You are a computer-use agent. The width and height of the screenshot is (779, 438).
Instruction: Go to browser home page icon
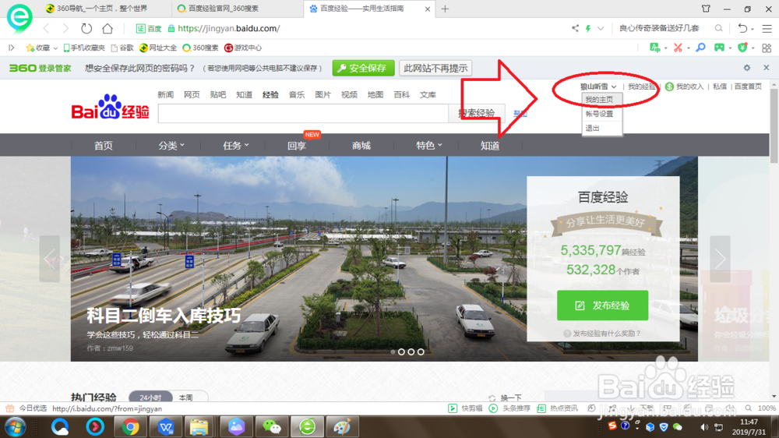click(x=108, y=28)
